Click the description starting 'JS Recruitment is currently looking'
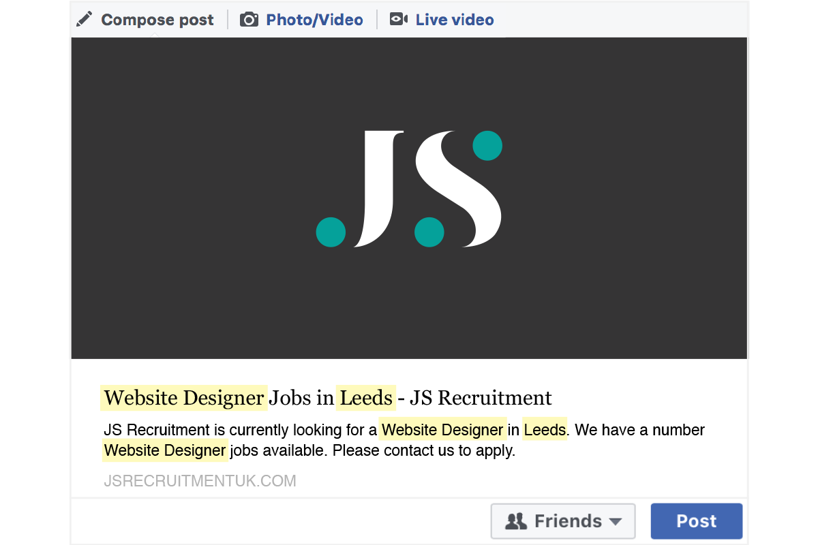This screenshot has width=818, height=545. click(x=404, y=440)
